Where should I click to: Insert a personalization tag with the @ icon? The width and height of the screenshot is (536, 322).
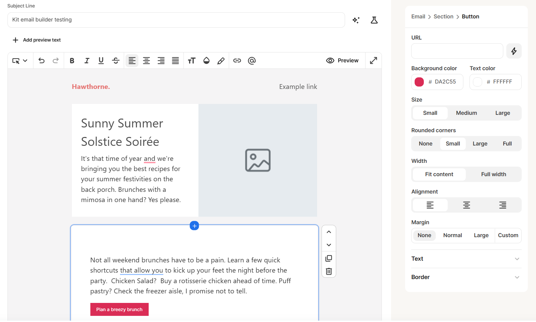pyautogui.click(x=252, y=61)
